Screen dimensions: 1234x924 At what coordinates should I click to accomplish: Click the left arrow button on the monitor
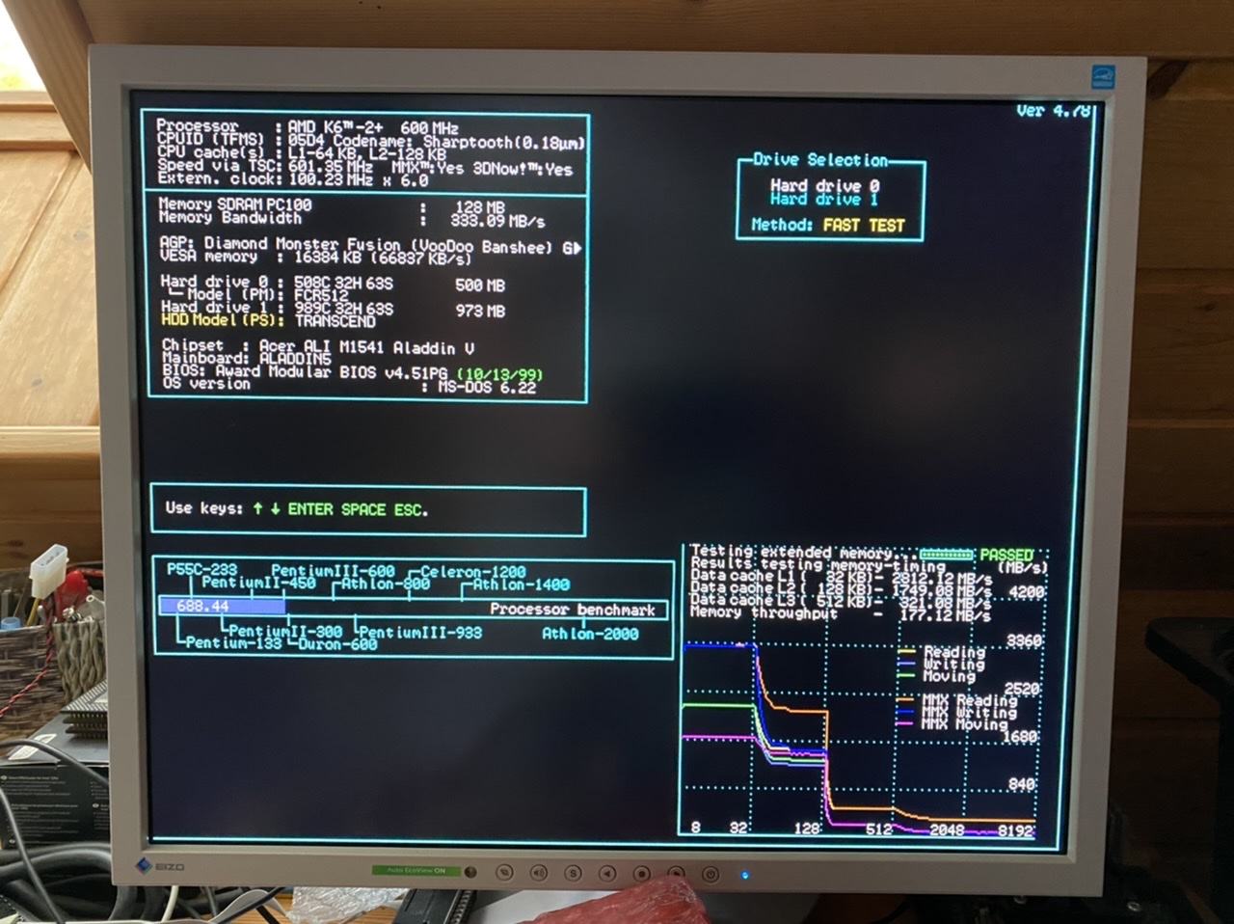pos(607,873)
